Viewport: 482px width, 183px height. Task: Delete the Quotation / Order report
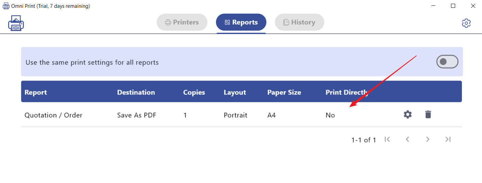pyautogui.click(x=428, y=115)
